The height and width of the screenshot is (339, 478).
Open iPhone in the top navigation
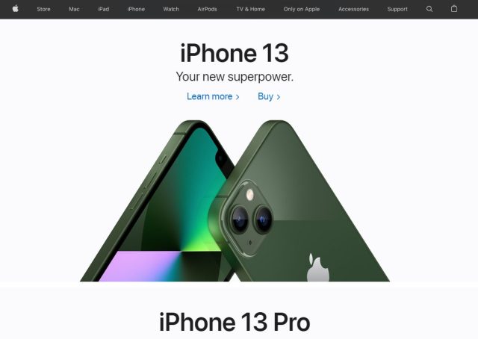[x=136, y=9]
